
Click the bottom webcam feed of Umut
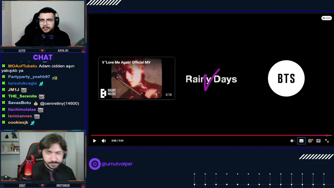pos(43,156)
